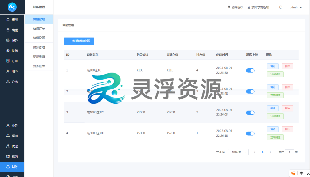
Task: Toggle 是否上架 switch for 充5000送700
Action: tap(250, 133)
